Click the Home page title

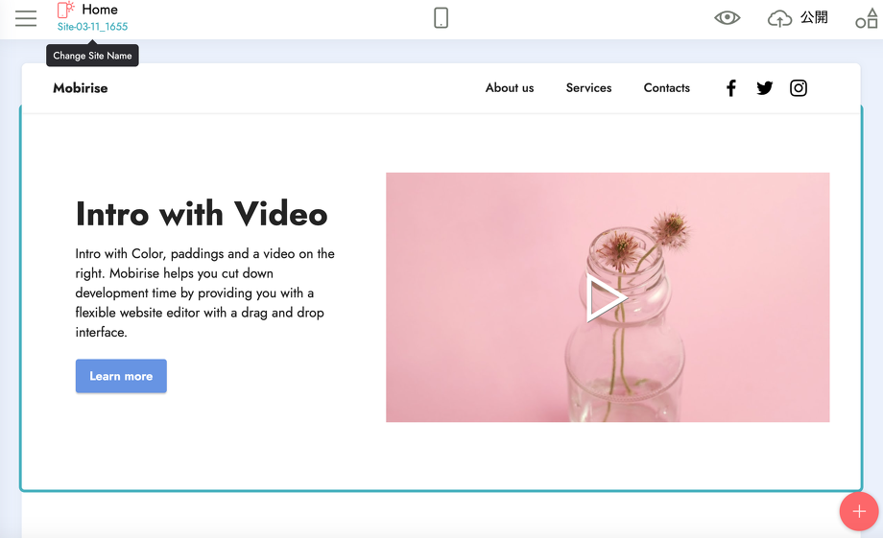[x=100, y=10]
